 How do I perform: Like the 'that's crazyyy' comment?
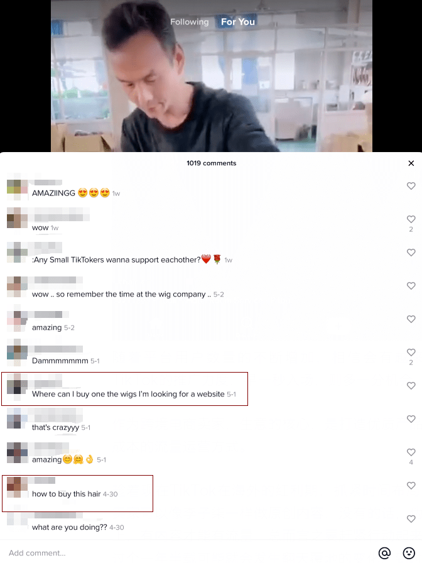411,419
